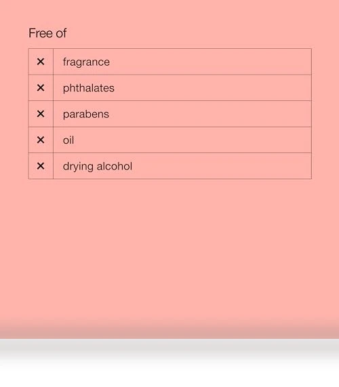Click the Free of heading

point(47,33)
